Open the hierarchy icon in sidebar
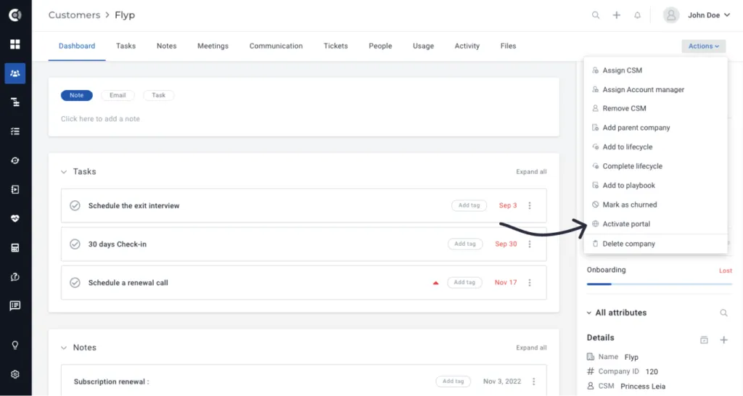Viewport: 743px width, 396px height. click(x=15, y=102)
